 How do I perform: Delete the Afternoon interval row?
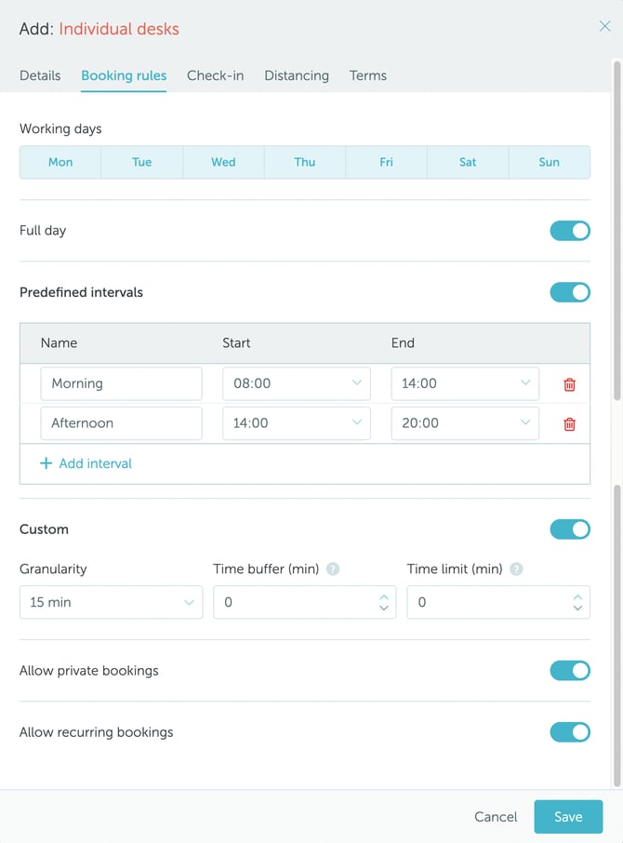pyautogui.click(x=572, y=423)
